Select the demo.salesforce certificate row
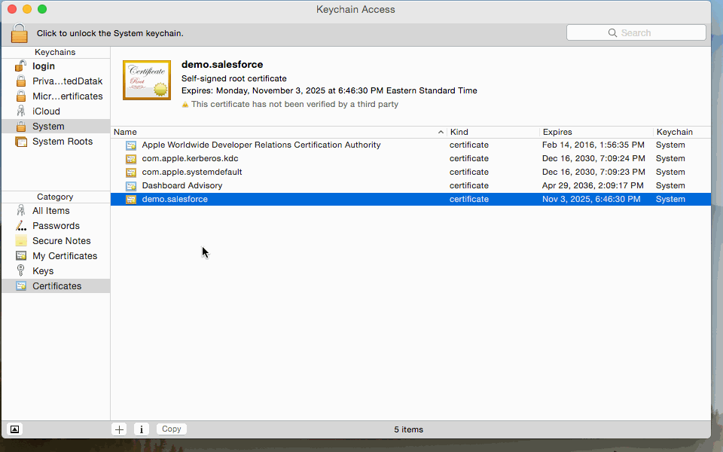The height and width of the screenshot is (452, 723). point(410,199)
